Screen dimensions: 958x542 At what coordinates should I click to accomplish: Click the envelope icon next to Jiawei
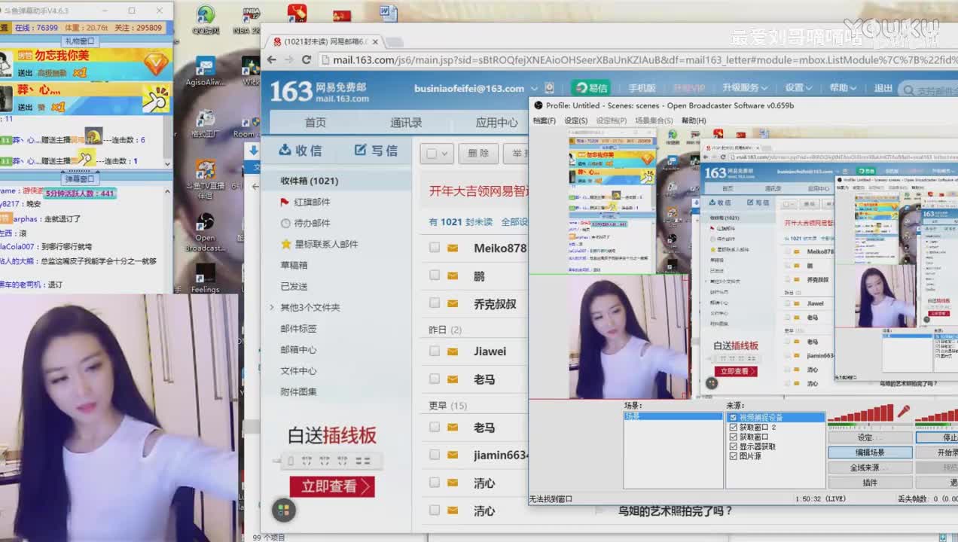[453, 351]
